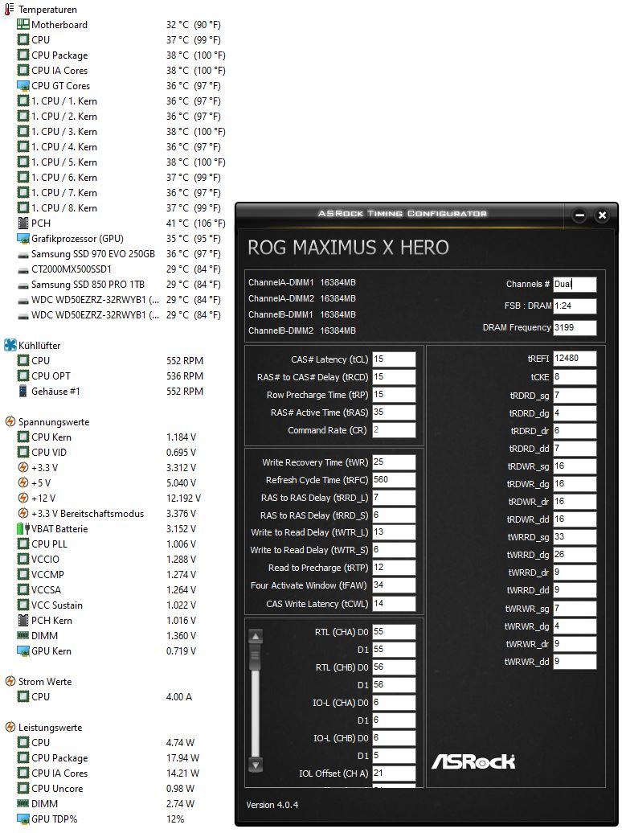Click the Refresh Cycle Time (tRFC) field
The height and width of the screenshot is (833, 622).
click(x=394, y=480)
